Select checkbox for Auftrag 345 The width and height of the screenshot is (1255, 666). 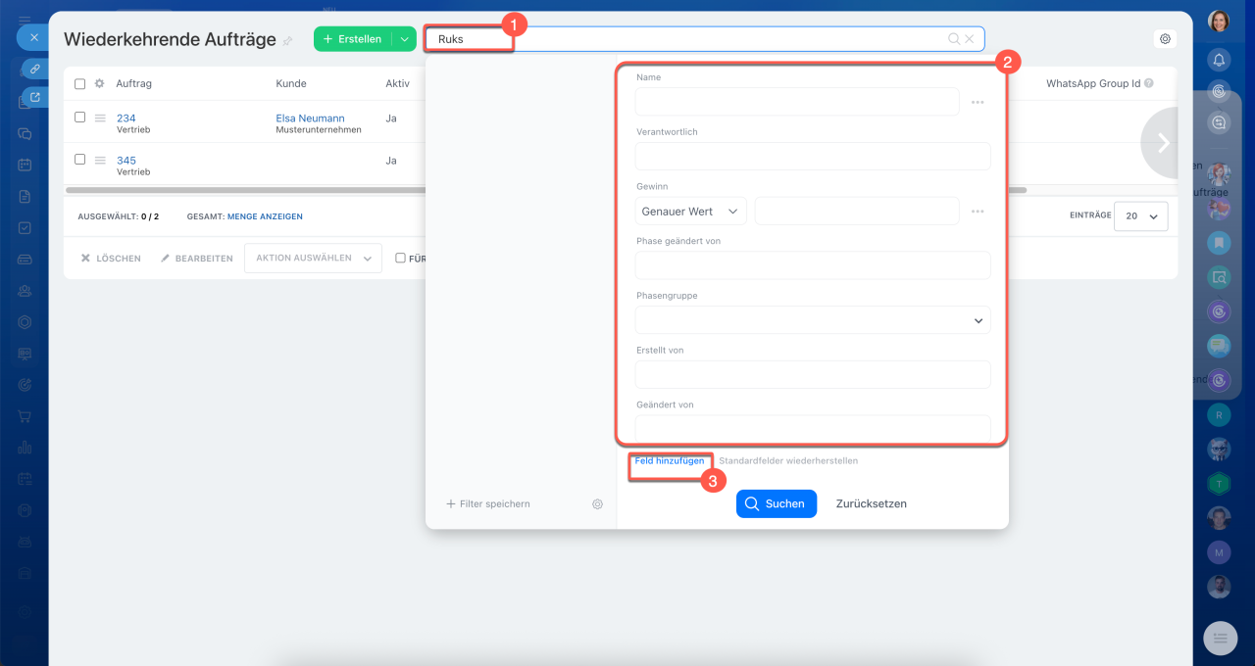click(80, 160)
